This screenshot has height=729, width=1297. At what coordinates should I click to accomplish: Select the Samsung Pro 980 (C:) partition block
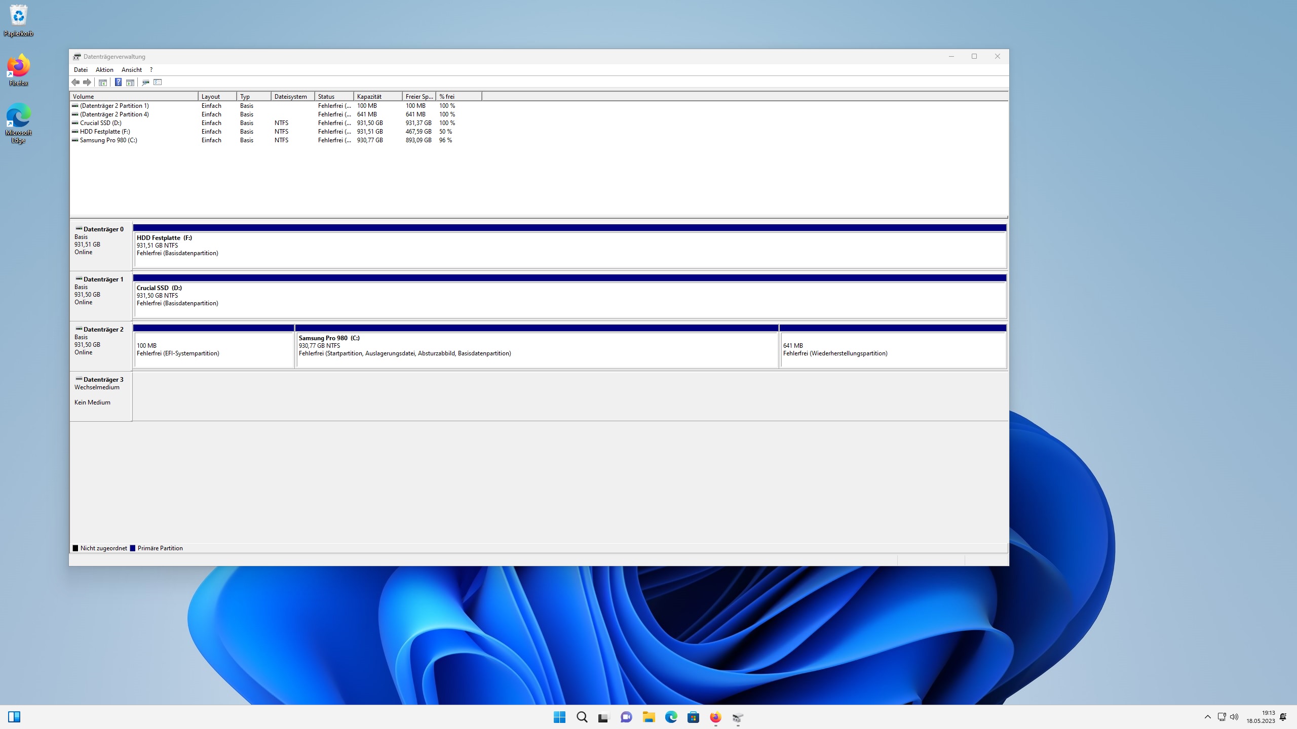pyautogui.click(x=537, y=346)
